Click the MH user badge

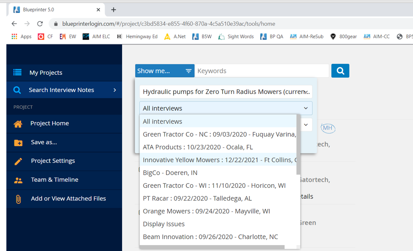[x=328, y=128]
